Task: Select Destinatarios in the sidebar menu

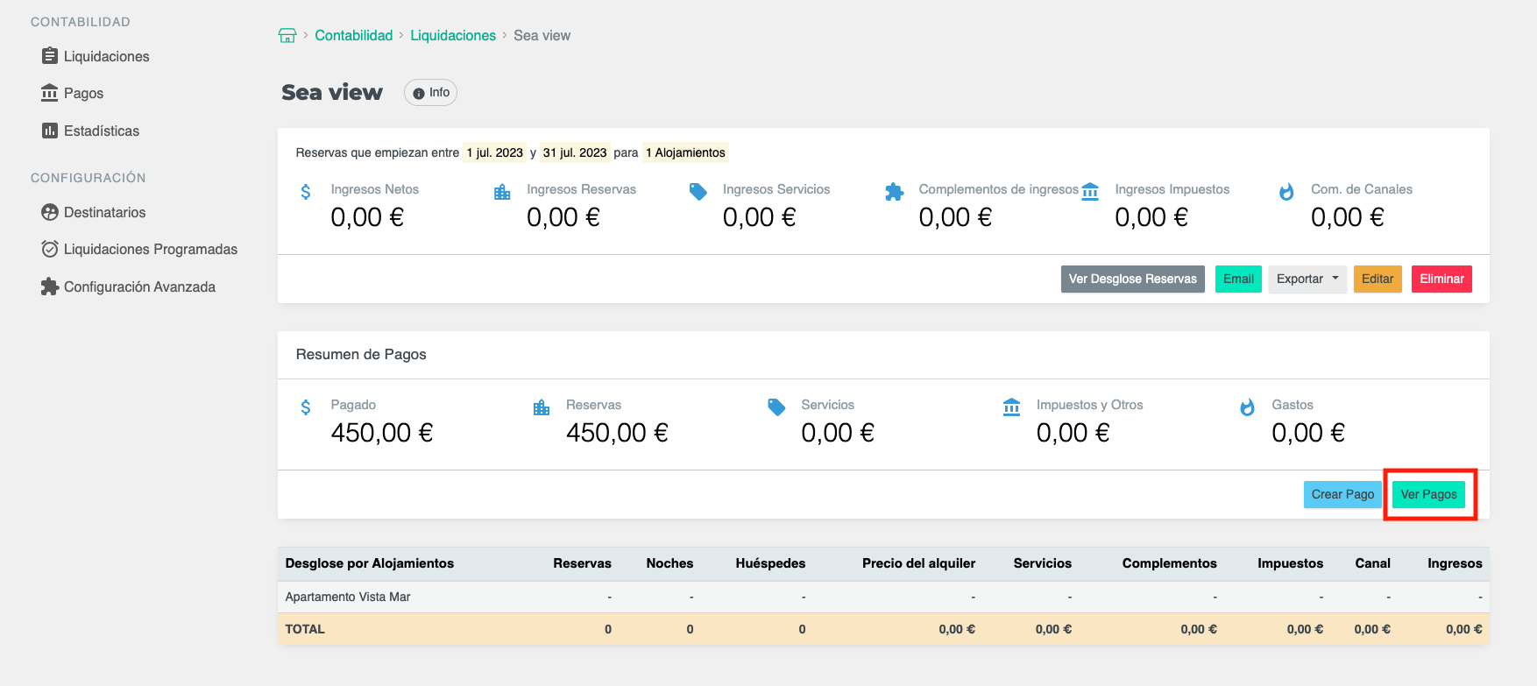Action: click(x=104, y=212)
